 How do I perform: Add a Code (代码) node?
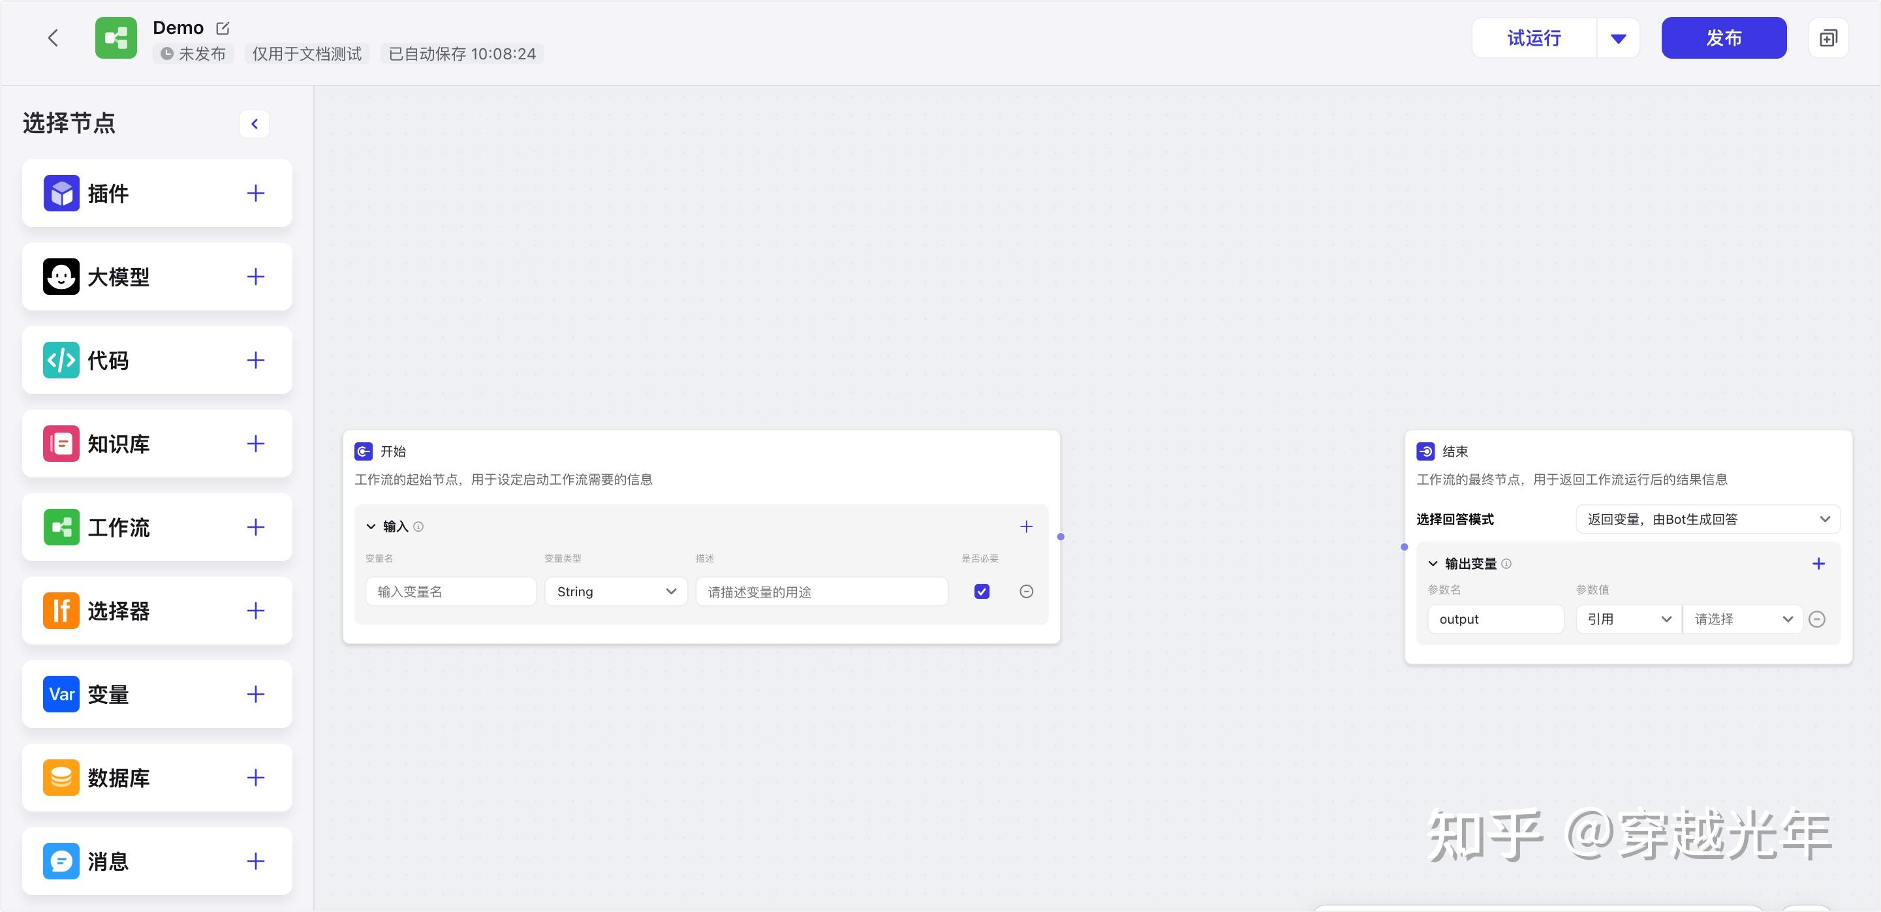click(255, 360)
